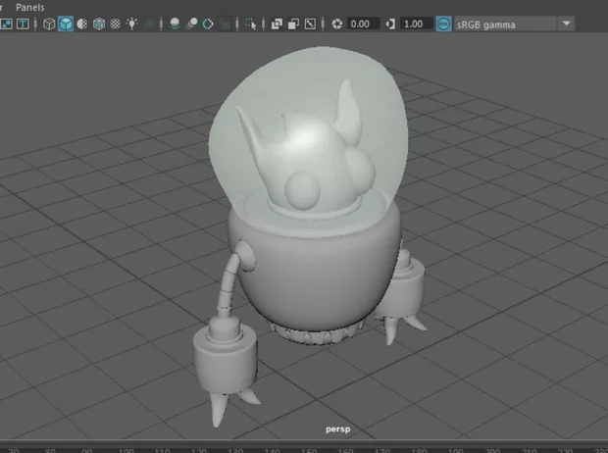Toggle motion blur in viewport
Viewport: 608px width, 453px height.
pyautogui.click(x=191, y=24)
